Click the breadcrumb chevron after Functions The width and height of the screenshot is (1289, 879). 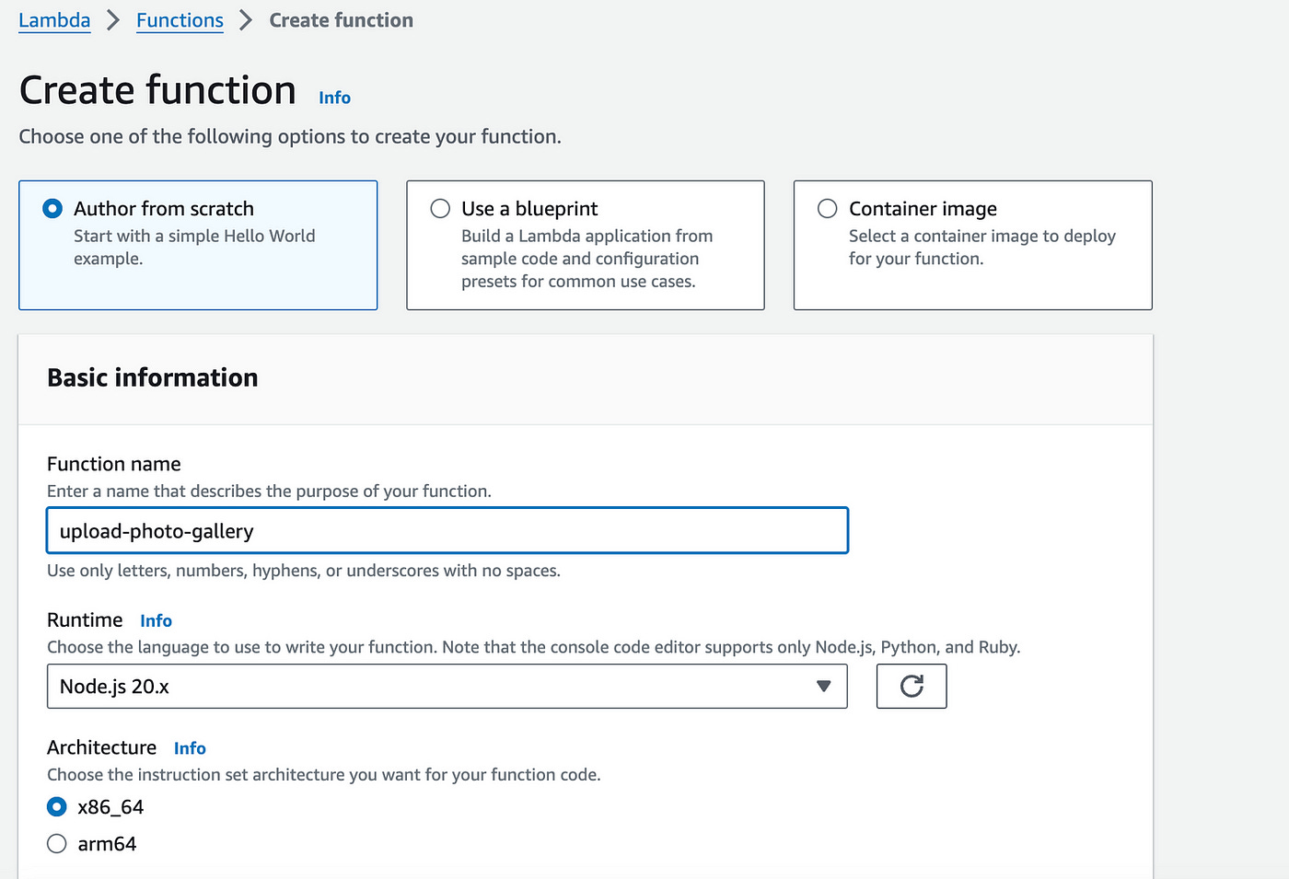coord(246,20)
